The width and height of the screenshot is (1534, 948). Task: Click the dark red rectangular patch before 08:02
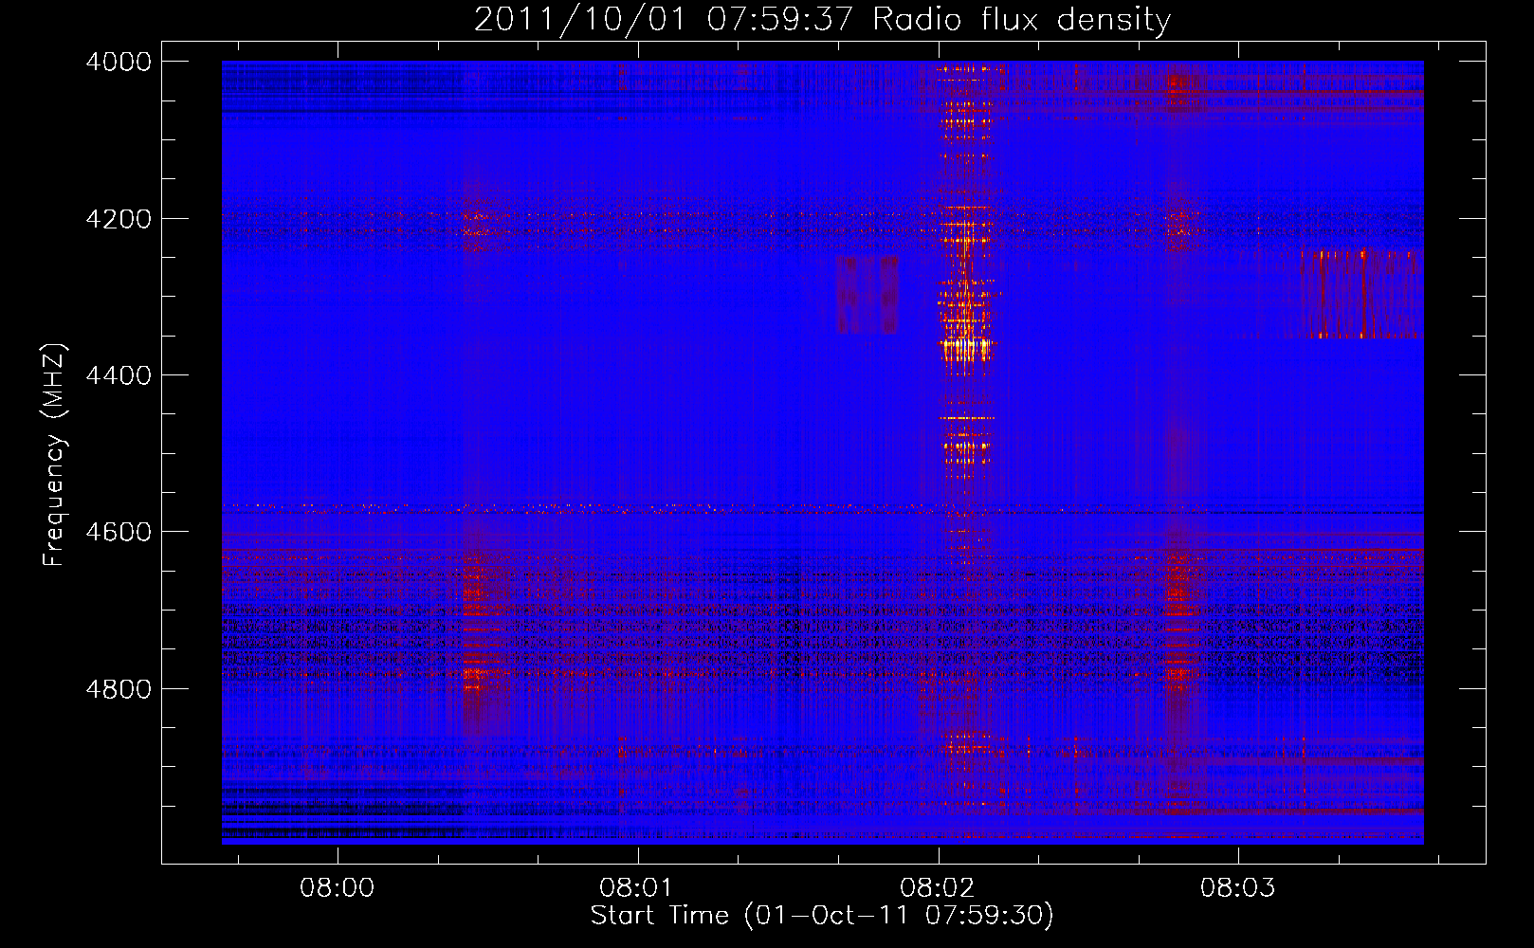[x=867, y=295]
